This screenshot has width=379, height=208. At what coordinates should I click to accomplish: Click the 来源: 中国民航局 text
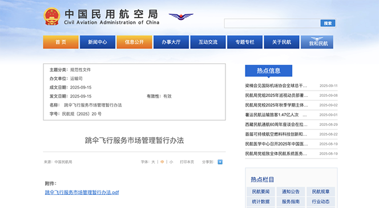pyautogui.click(x=58, y=162)
